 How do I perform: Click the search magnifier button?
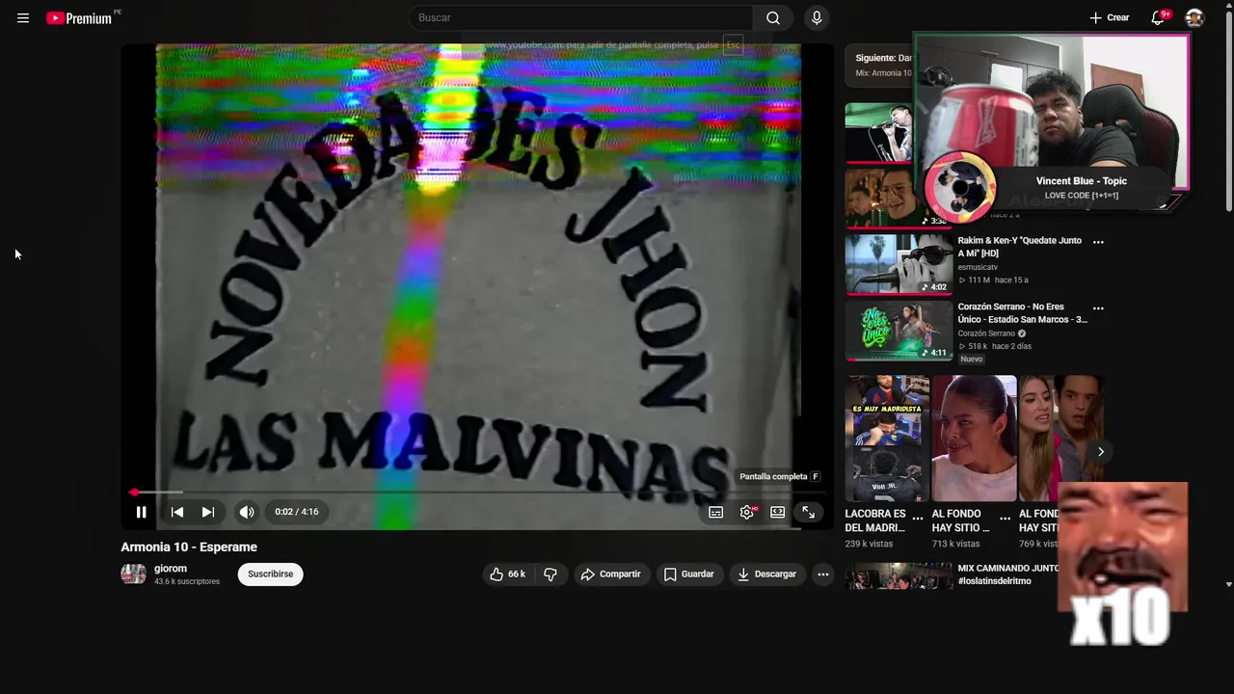click(x=773, y=17)
